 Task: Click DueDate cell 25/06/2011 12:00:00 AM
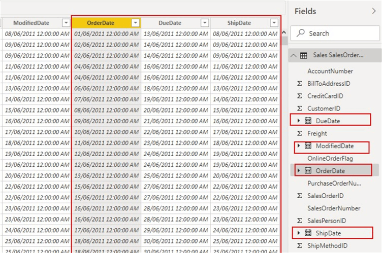click(x=176, y=175)
